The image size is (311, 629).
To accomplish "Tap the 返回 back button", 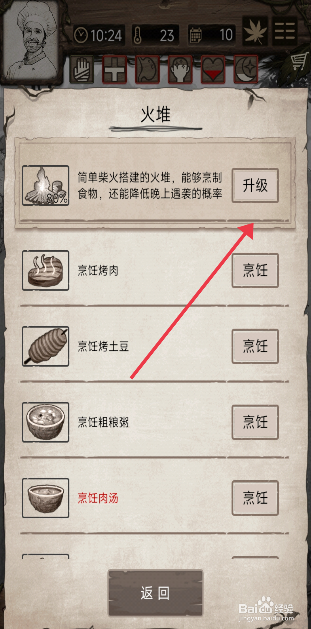I will pyautogui.click(x=155, y=593).
